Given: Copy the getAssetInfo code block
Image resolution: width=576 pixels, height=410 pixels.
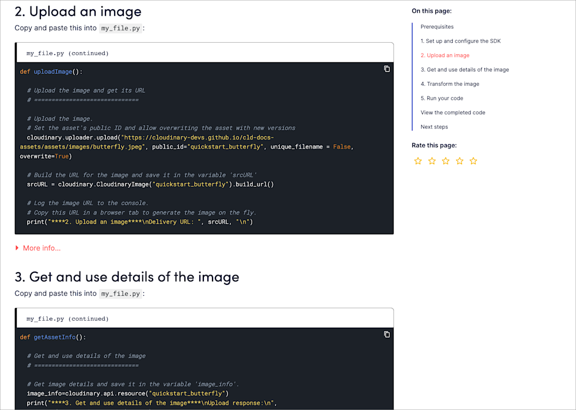Looking at the screenshot, I should (387, 334).
